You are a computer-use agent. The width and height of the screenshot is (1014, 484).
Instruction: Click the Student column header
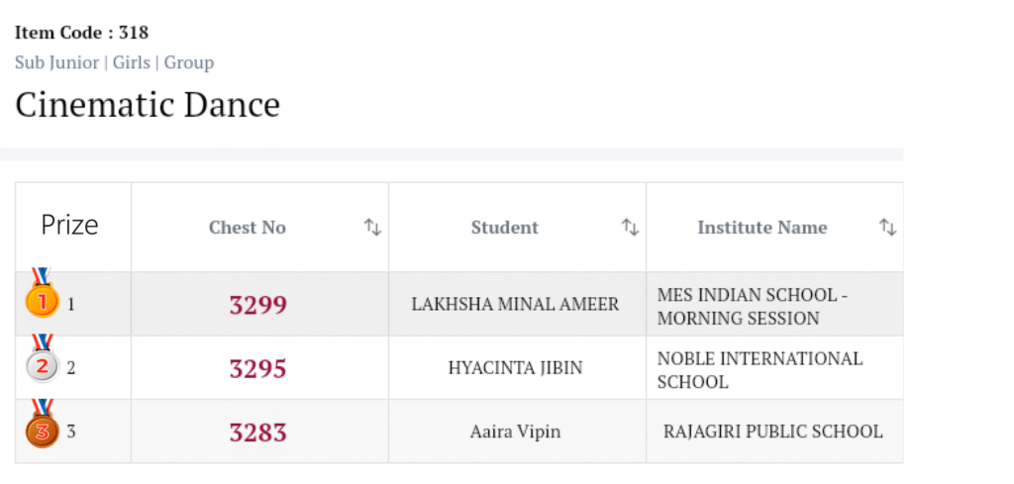505,228
